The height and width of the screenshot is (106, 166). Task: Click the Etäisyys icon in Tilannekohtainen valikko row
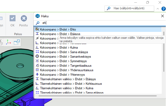(x=37, y=79)
